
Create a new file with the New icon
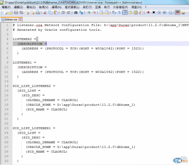[5, 13]
